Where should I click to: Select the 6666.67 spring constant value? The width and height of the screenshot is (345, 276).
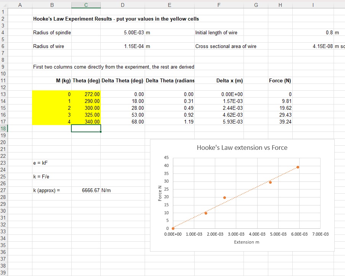86,190
